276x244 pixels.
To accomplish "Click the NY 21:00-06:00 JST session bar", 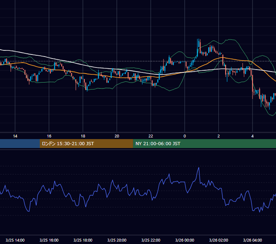I will coord(204,144).
